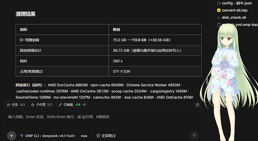Click the scoop cache 2034M entry

(x=129, y=91)
